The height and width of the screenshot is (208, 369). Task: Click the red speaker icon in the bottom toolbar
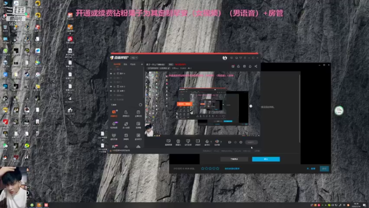point(217,142)
